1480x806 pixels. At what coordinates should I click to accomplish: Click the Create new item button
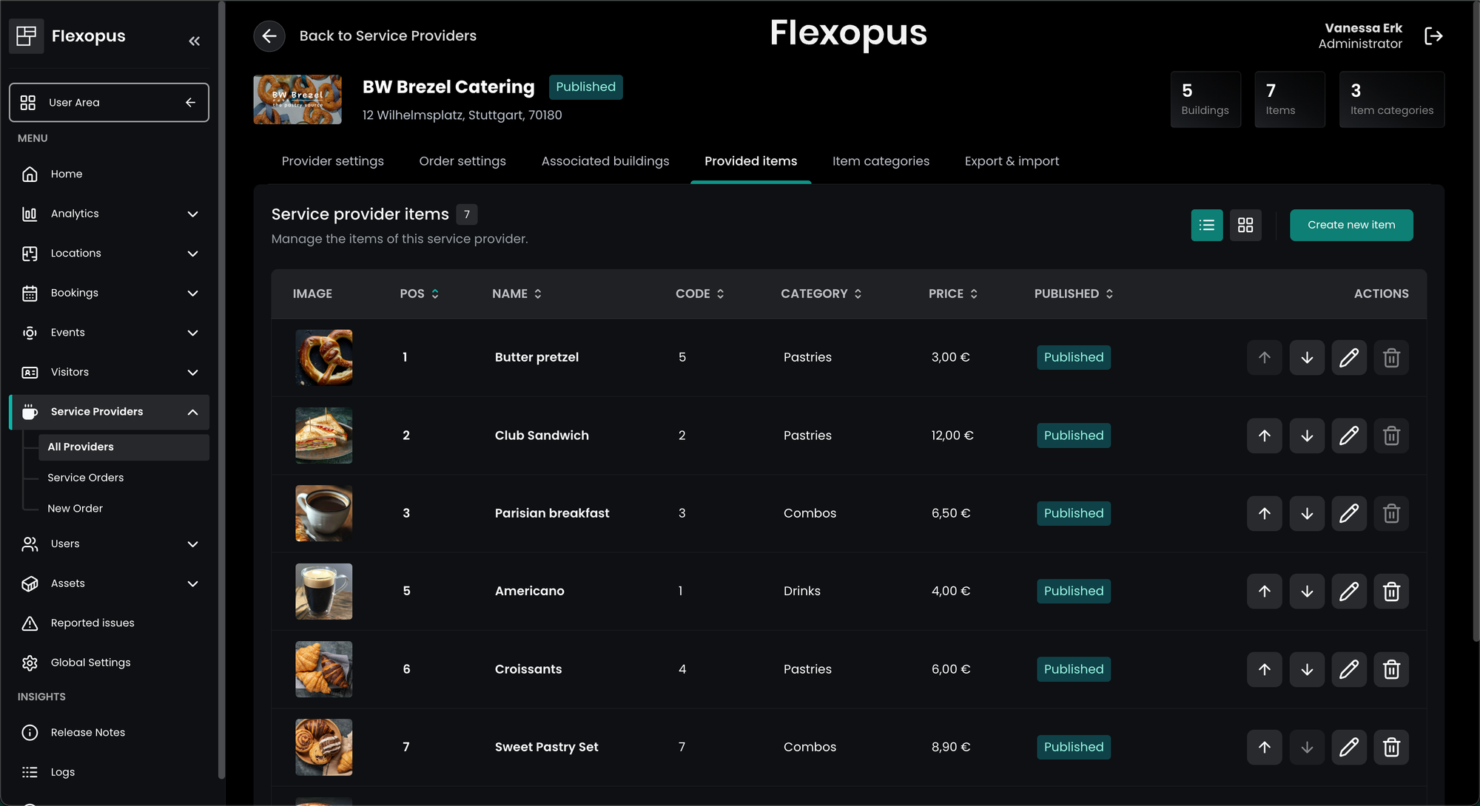tap(1351, 225)
